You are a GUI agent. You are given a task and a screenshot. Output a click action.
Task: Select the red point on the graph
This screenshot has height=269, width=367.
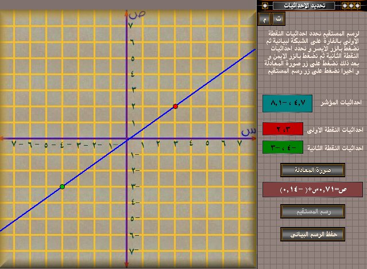click(x=175, y=106)
